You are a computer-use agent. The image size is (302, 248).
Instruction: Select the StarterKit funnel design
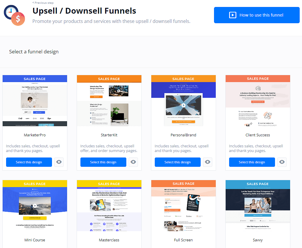[103, 162]
